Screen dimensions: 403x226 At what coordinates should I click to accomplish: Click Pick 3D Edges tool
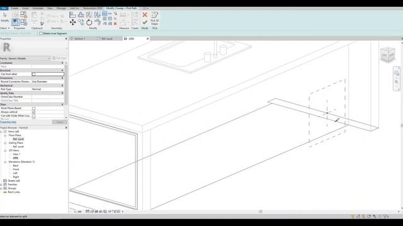[154, 18]
